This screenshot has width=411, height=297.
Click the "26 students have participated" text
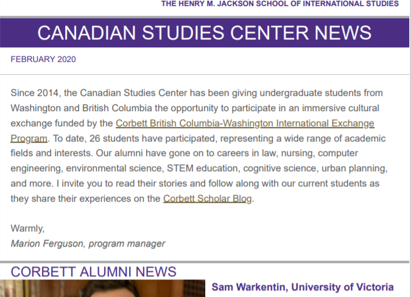pyautogui.click(x=153, y=138)
